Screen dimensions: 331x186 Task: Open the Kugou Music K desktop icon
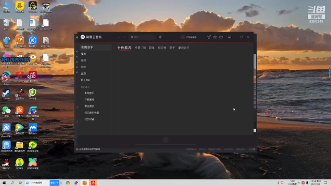click(x=33, y=41)
